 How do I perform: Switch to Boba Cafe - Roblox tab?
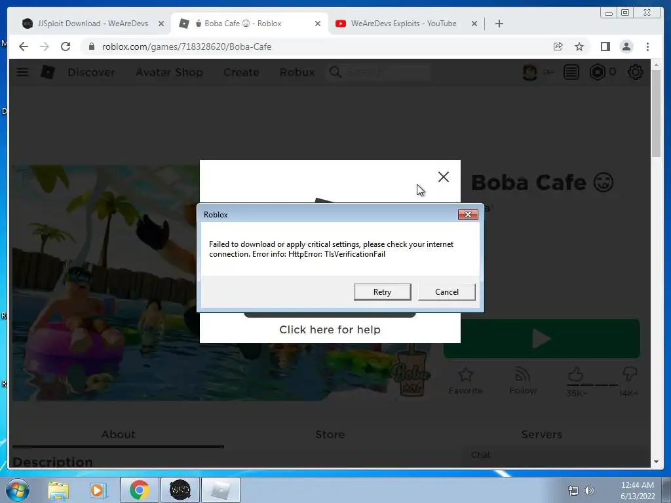pos(244,24)
